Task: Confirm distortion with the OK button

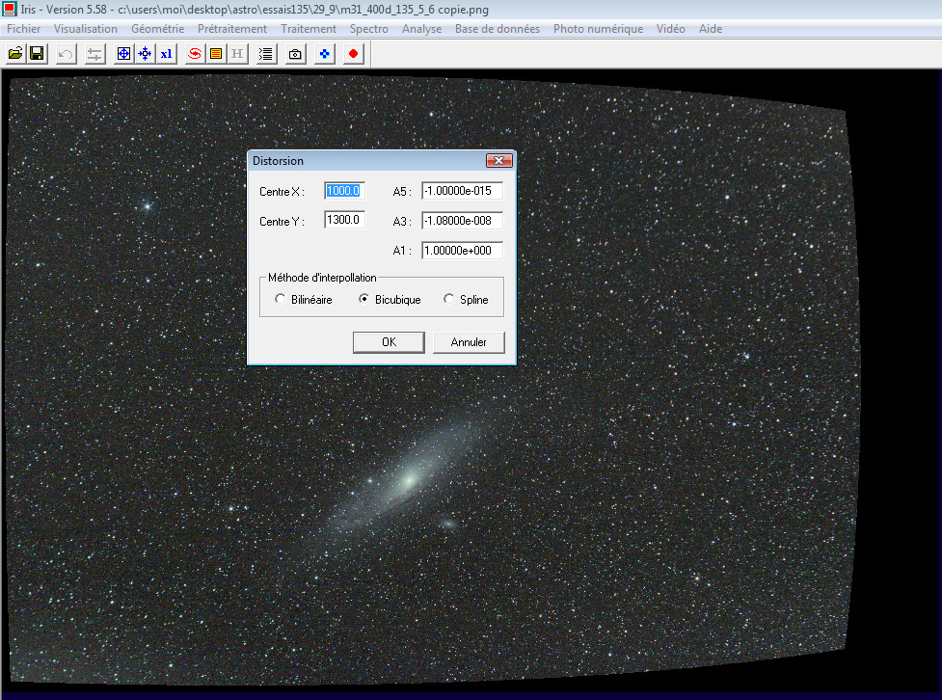Action: coord(389,342)
